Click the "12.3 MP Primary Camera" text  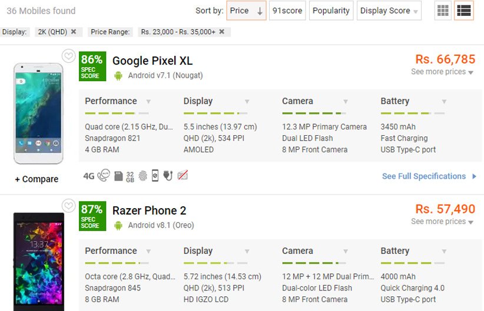click(324, 127)
